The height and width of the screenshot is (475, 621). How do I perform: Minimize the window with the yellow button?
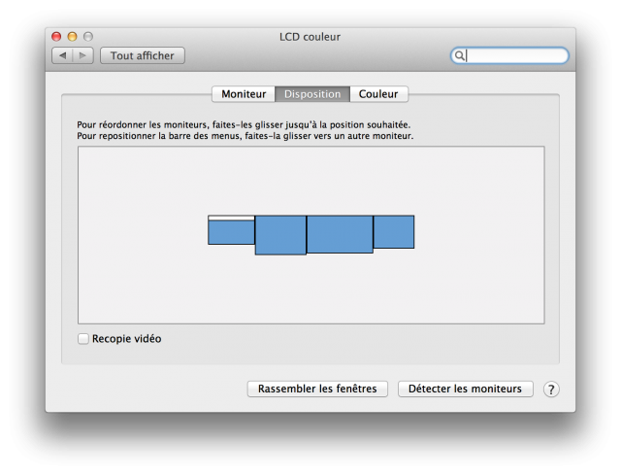pos(72,37)
